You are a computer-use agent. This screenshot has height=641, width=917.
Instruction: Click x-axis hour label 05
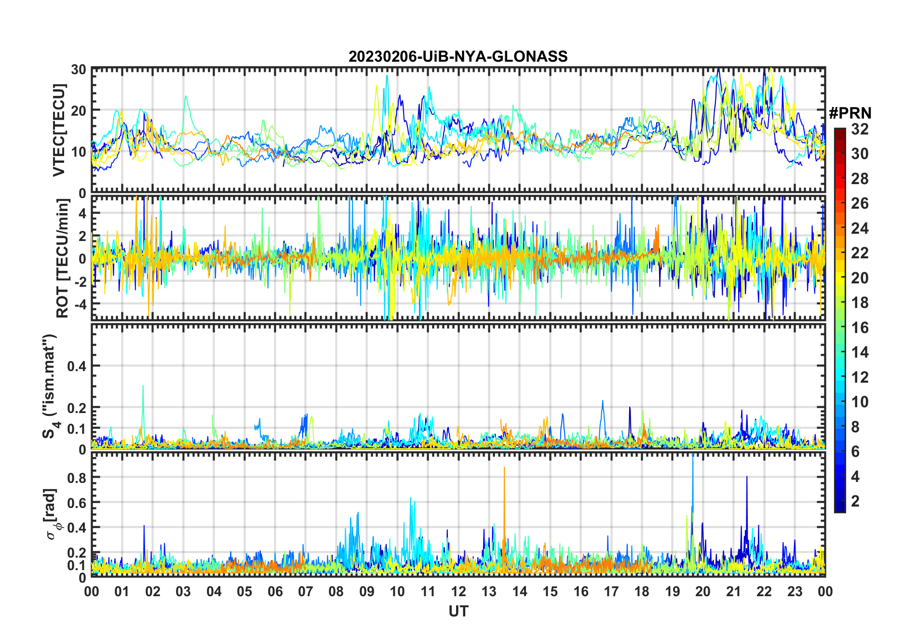(244, 591)
